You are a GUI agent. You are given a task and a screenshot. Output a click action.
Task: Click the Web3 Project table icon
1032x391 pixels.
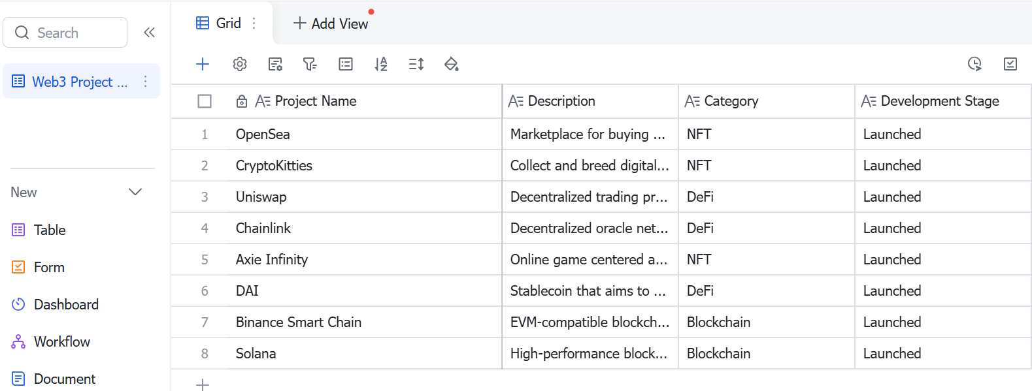tap(18, 82)
